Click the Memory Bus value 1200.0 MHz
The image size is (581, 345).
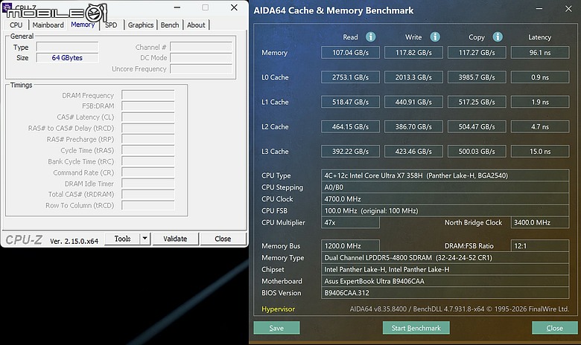click(350, 246)
